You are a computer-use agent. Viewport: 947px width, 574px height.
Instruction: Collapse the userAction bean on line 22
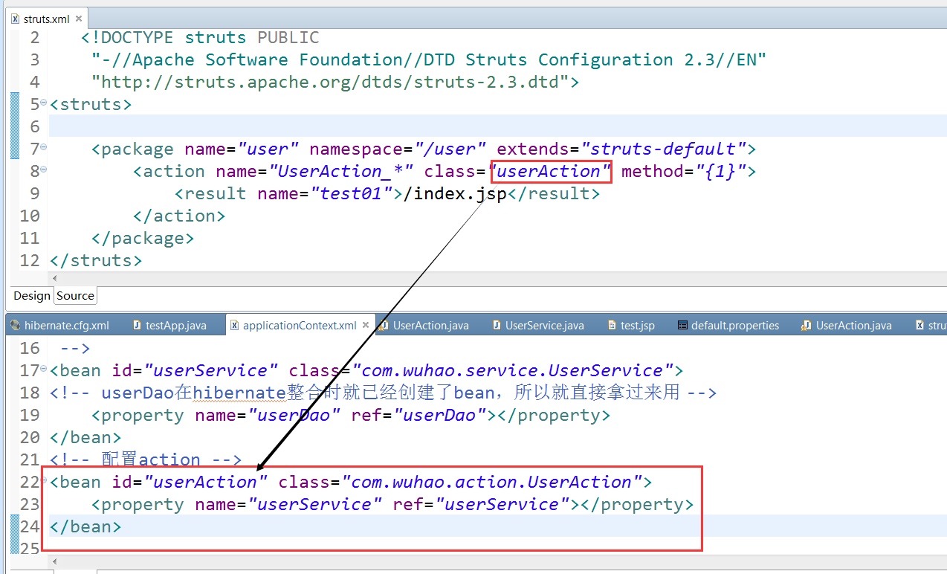pos(43,480)
